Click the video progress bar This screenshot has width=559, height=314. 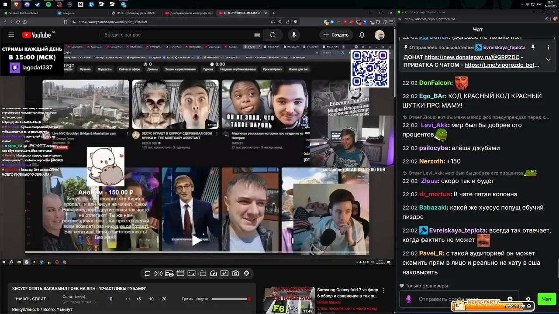pyautogui.click(x=197, y=252)
